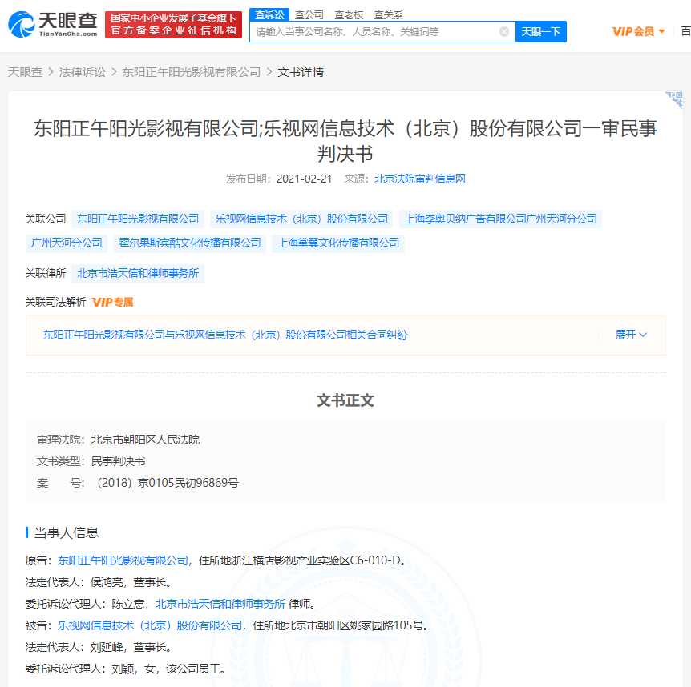
Task: Open plaintiff link 东阳正午阳光影视有限公司
Action: tap(123, 560)
